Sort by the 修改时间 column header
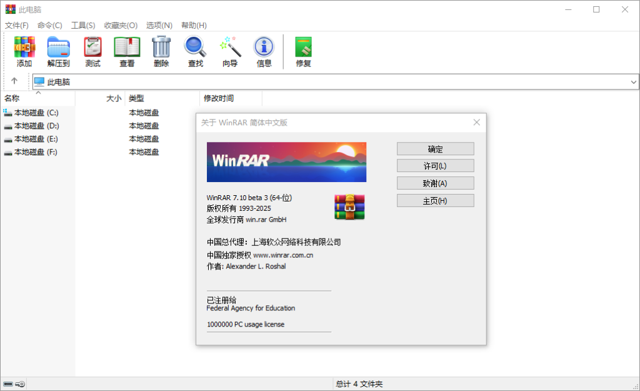The height and width of the screenshot is (391, 640). point(231,98)
